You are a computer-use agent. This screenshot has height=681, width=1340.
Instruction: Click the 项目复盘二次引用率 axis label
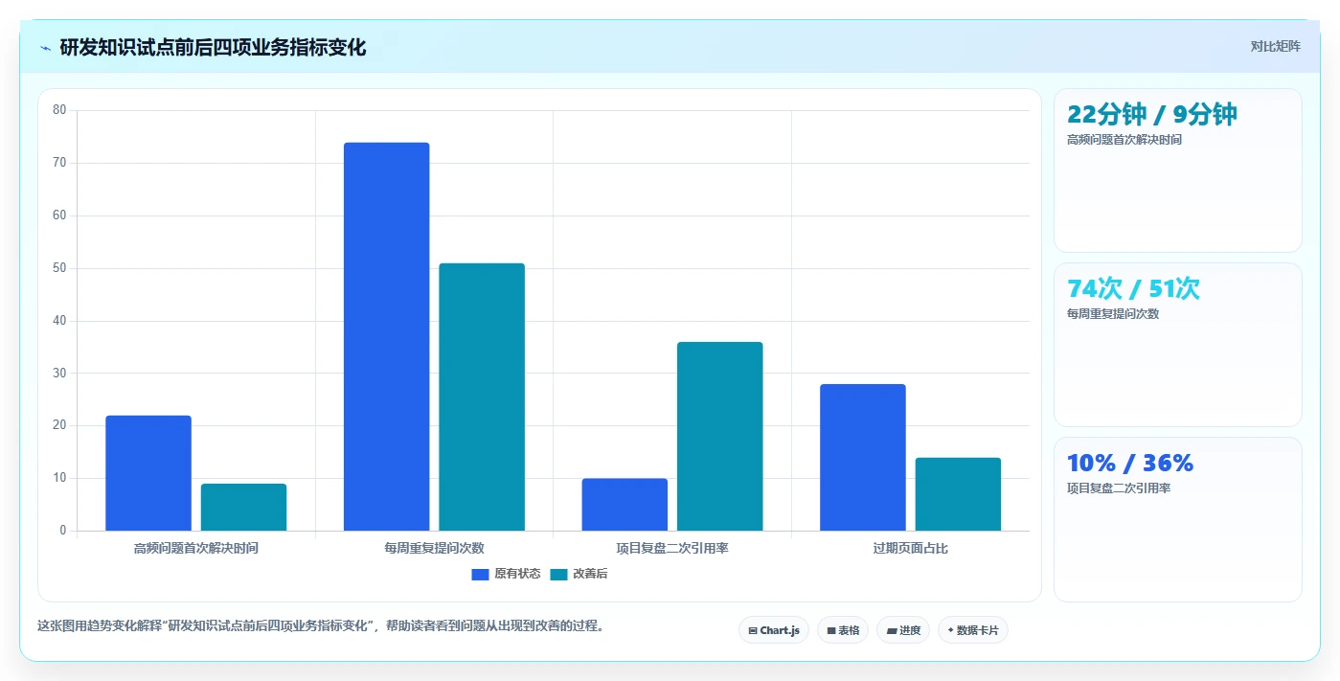672,549
